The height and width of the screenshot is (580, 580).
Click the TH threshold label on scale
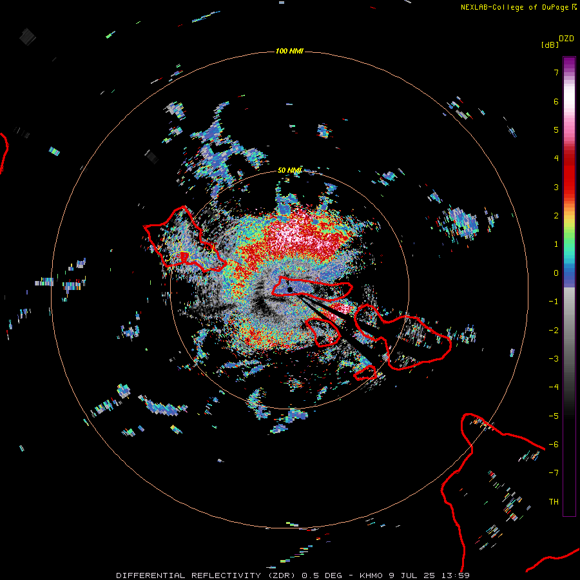point(554,502)
